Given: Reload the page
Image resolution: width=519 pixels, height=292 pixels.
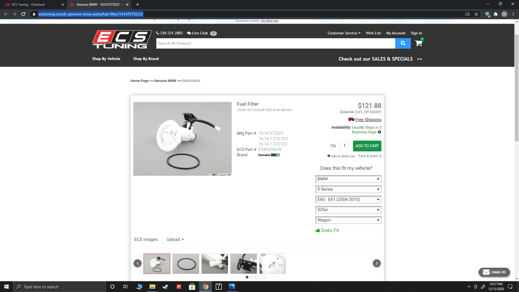Looking at the screenshot, I should (x=24, y=14).
